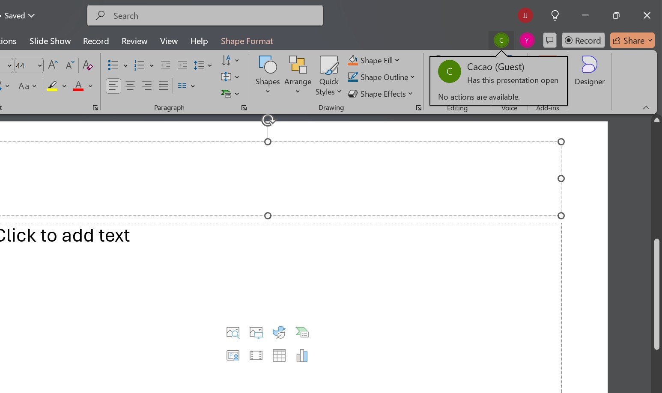662x393 pixels.
Task: Insert stock images into the placeholder
Action: 233,333
